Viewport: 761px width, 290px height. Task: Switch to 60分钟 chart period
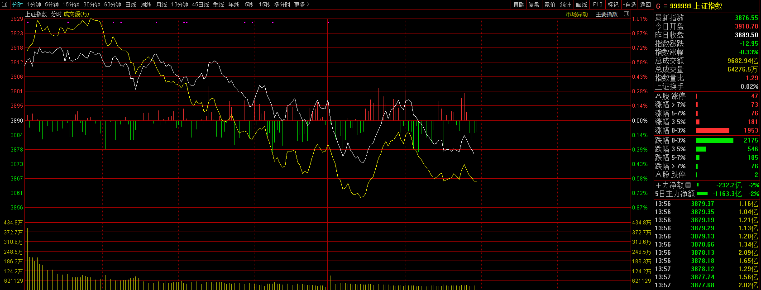113,5
